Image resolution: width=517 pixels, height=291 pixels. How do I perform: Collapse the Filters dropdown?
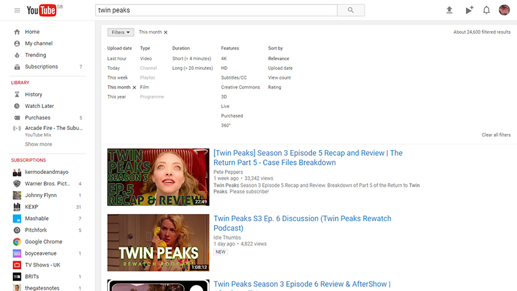point(121,32)
